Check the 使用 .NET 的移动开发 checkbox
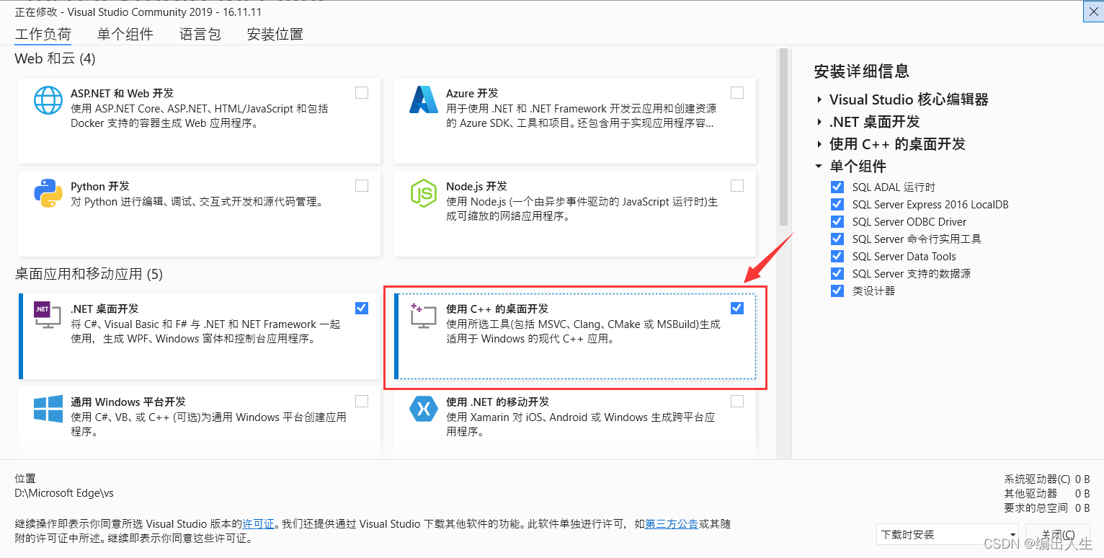1104x558 pixels. pos(737,401)
